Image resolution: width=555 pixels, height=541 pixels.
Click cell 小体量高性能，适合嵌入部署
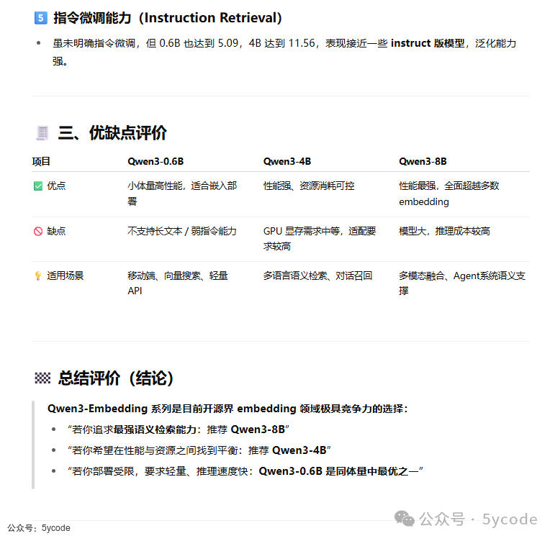182,194
